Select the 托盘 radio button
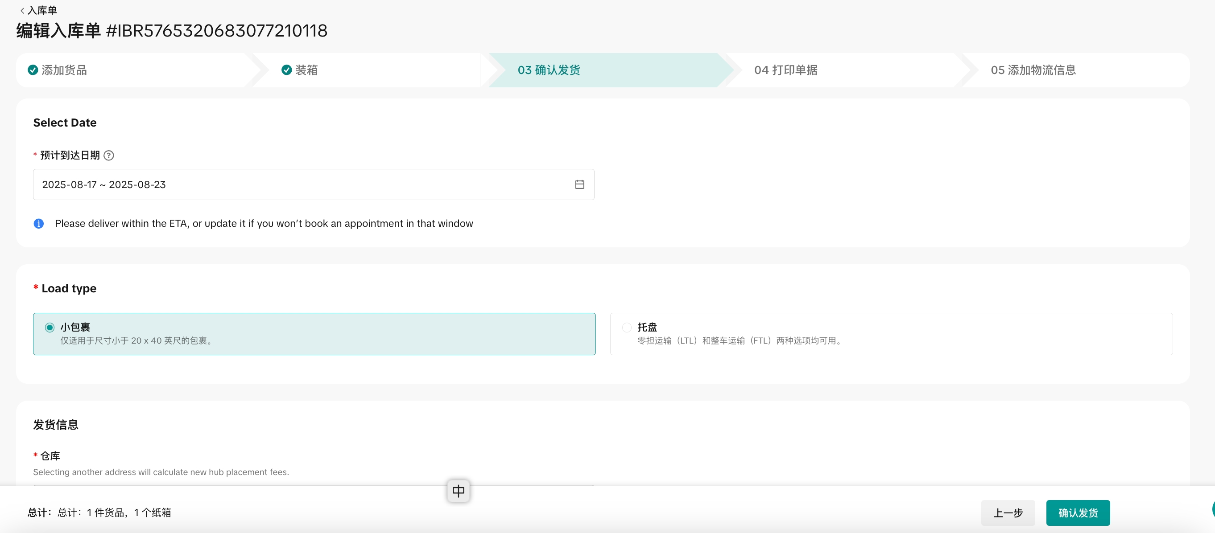The height and width of the screenshot is (533, 1215). tap(626, 328)
